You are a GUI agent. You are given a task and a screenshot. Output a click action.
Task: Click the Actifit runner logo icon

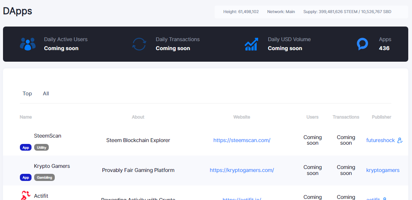[26, 196]
